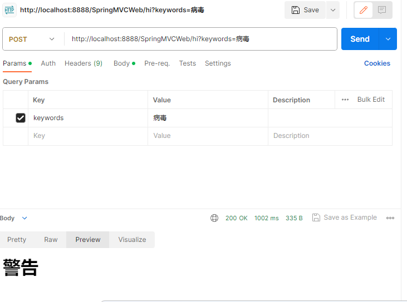The image size is (407, 302).
Task: Open the request Body tab
Action: 124,63
